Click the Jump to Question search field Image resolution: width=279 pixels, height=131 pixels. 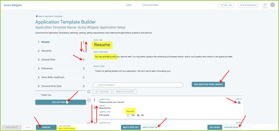coord(138,85)
